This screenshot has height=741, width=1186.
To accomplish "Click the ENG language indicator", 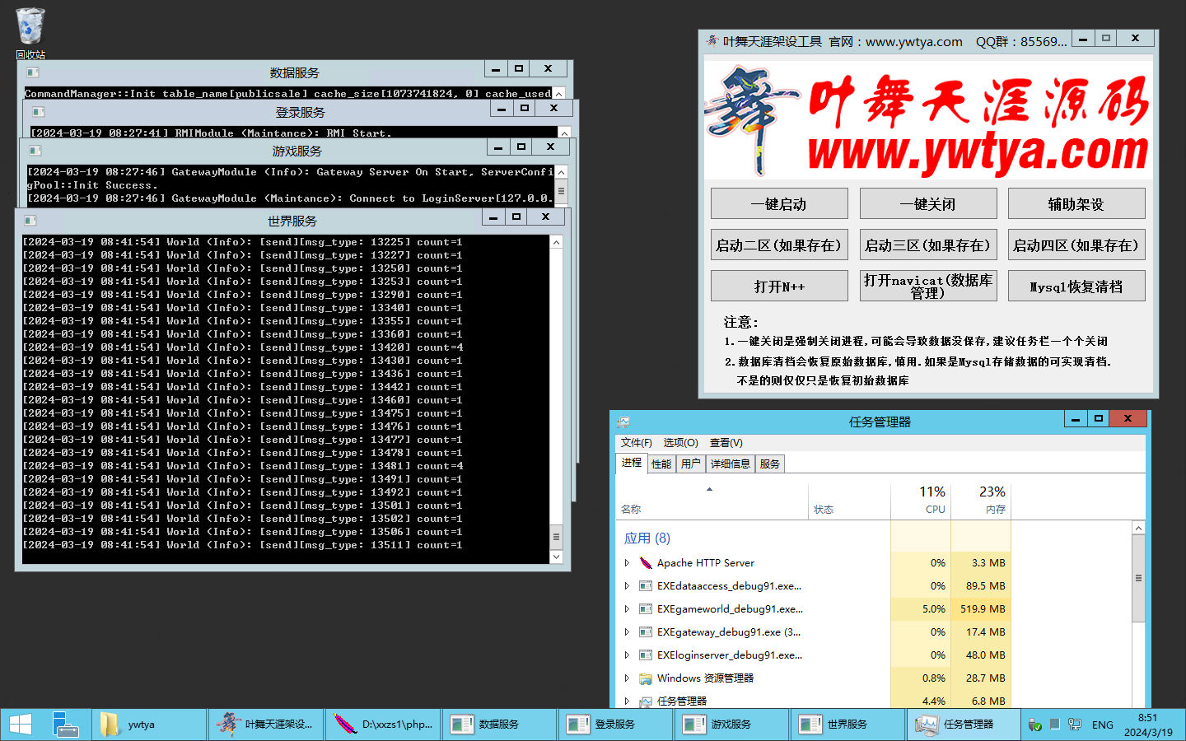I will tap(1102, 725).
